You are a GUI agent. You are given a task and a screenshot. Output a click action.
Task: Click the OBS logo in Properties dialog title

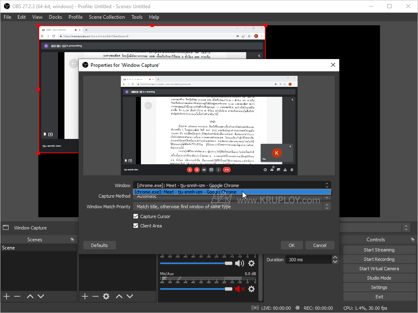tap(85, 65)
